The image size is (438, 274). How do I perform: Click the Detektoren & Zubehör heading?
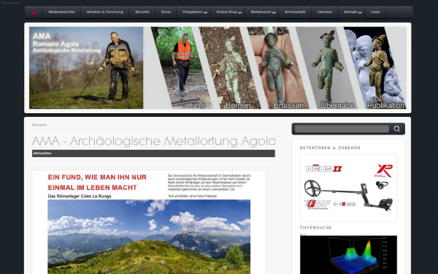point(330,148)
